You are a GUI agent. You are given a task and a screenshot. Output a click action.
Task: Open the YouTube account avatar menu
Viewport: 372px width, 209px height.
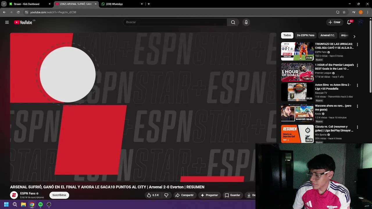tap(361, 22)
